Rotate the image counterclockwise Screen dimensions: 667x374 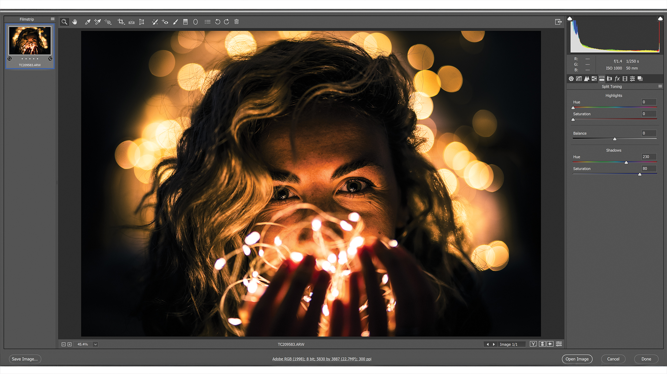point(218,22)
